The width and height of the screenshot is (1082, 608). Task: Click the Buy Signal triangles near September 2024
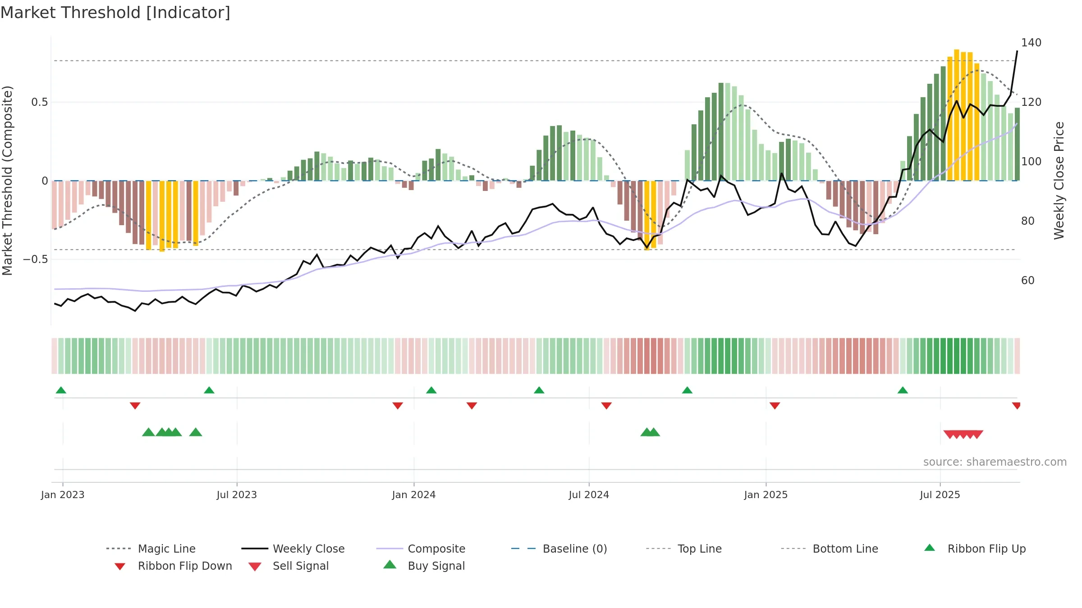(650, 432)
